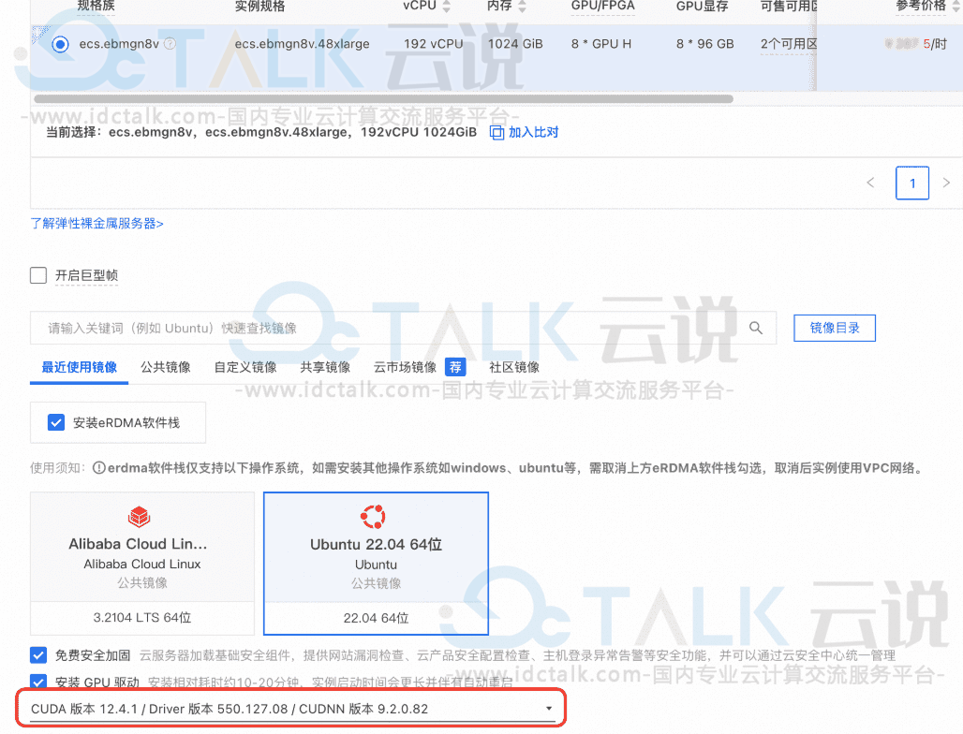Sort by 内存 column arrows
This screenshot has width=963, height=734.
click(x=522, y=7)
